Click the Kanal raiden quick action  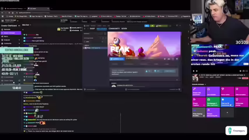point(227,91)
